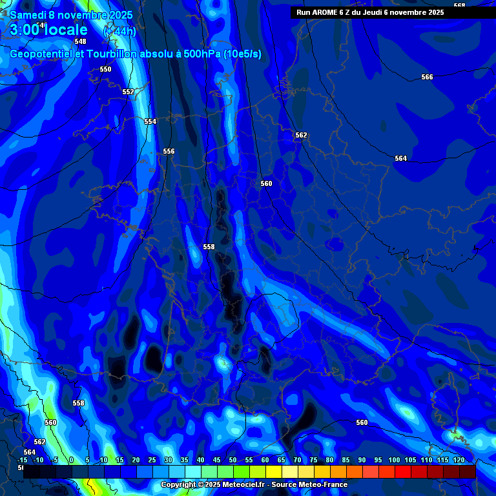Select the 548 contour label
Image resolution: width=496 pixels, height=496 pixels.
[80, 41]
